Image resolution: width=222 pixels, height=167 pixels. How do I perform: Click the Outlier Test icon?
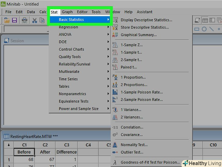click(x=115, y=152)
